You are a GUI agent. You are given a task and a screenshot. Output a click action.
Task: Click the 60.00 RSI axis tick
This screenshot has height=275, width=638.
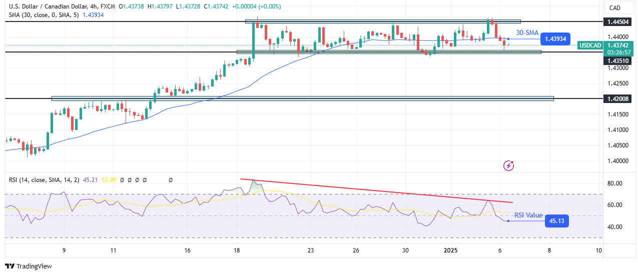tap(615, 204)
